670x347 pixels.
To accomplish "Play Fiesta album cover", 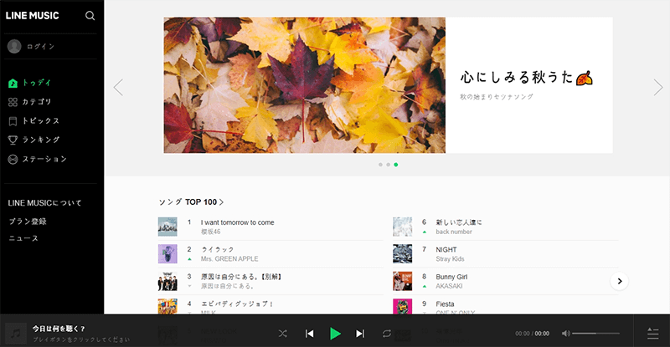I will [x=403, y=307].
